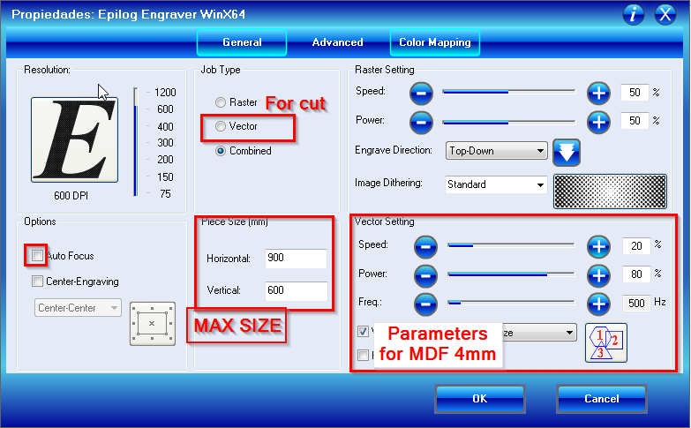Click the 75 resolution label
The image size is (691, 428).
[x=165, y=194]
